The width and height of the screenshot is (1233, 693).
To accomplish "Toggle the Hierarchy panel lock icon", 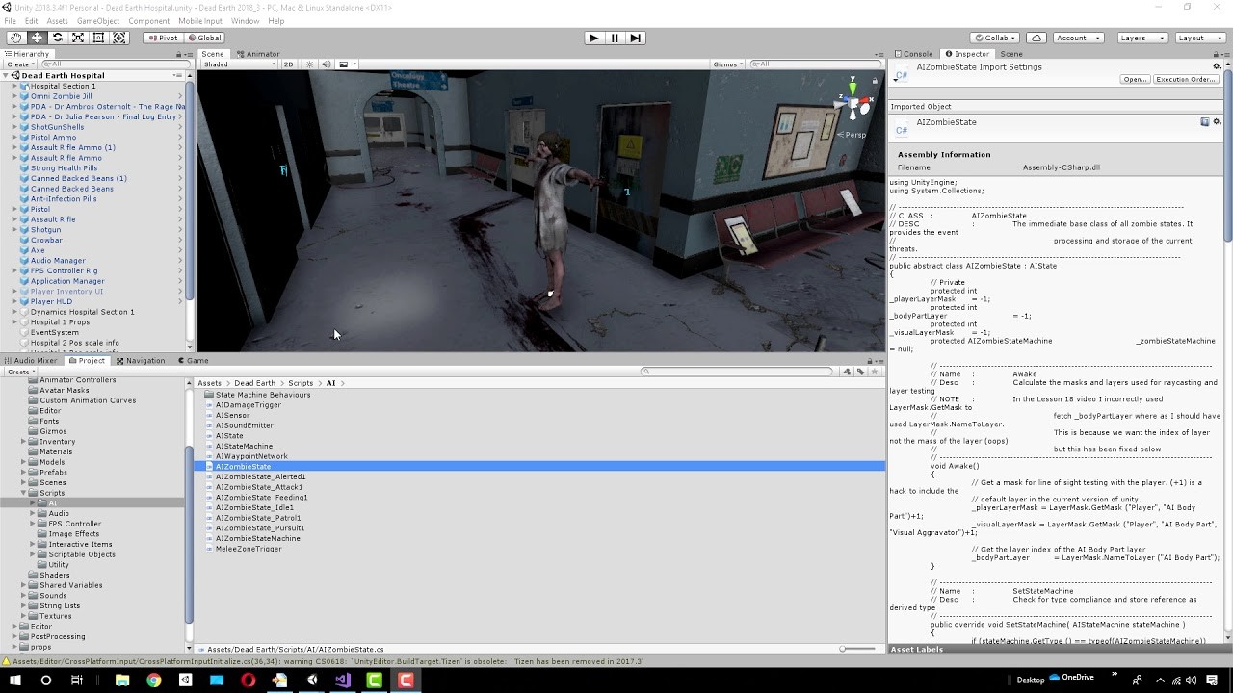I will pos(177,54).
